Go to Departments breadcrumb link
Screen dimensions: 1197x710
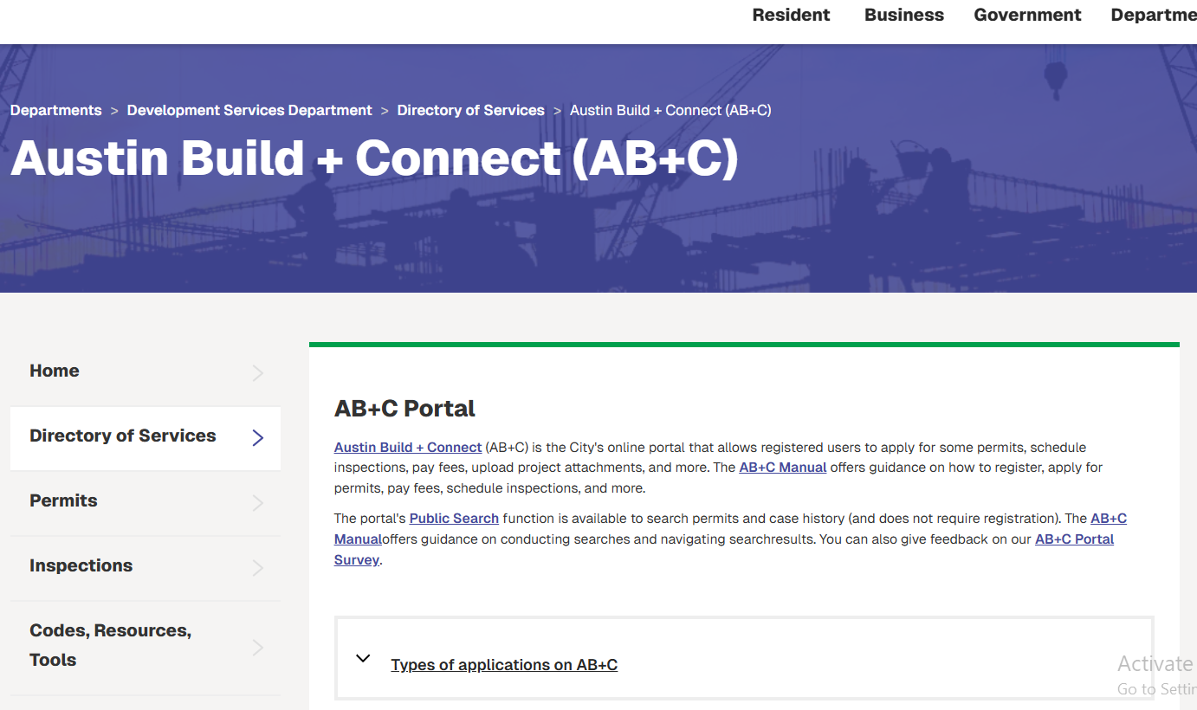pyautogui.click(x=56, y=110)
